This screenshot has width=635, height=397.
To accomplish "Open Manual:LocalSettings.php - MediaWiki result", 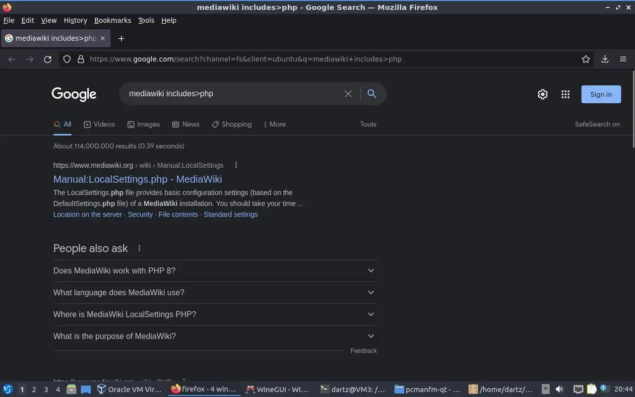I will 137,179.
